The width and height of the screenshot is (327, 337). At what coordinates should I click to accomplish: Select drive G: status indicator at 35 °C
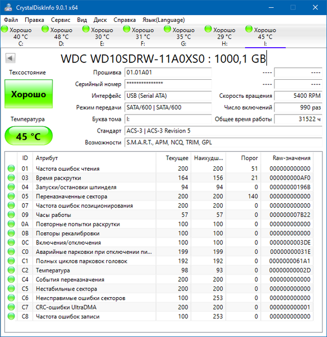click(x=179, y=36)
